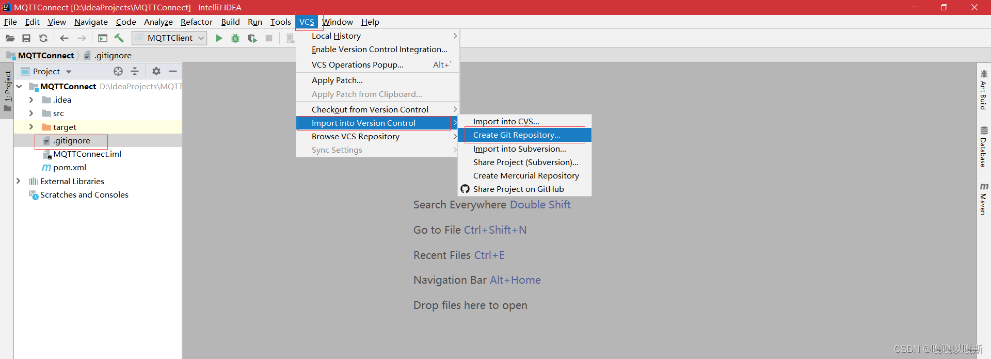Open the Ant Build side panel
The width and height of the screenshot is (991, 359).
coord(984,89)
